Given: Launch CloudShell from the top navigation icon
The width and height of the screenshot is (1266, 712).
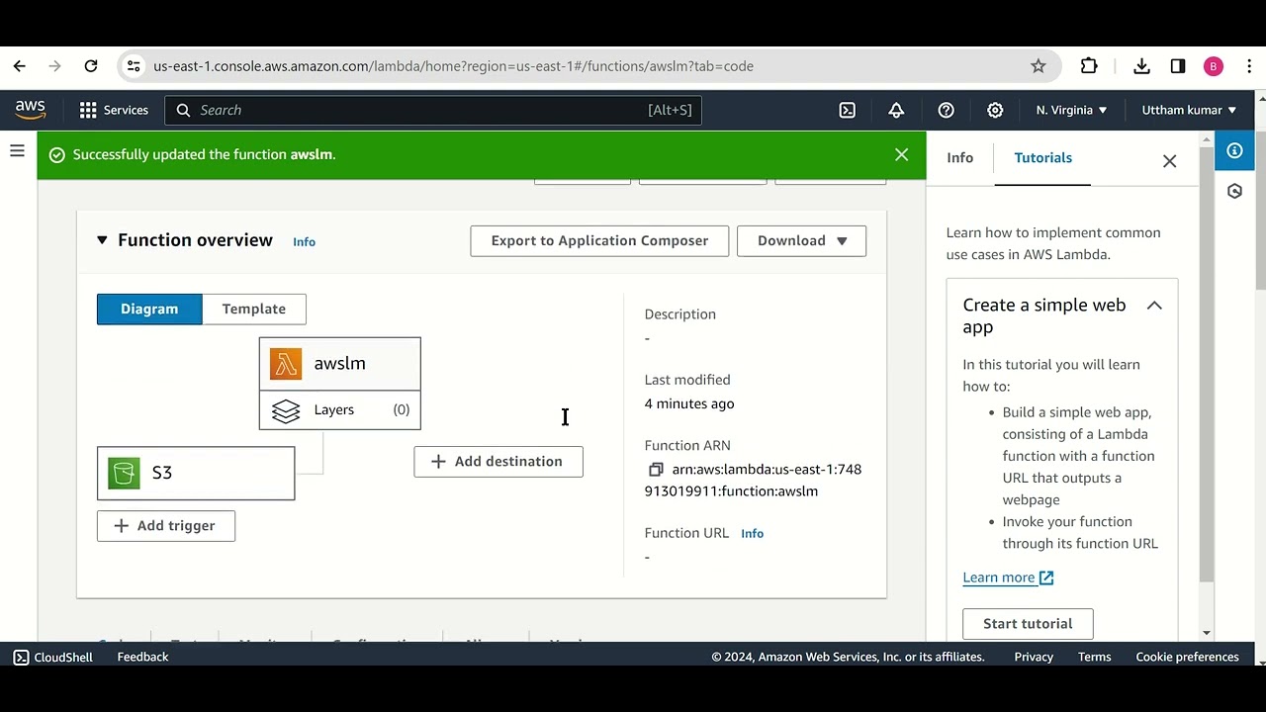Looking at the screenshot, I should [848, 110].
